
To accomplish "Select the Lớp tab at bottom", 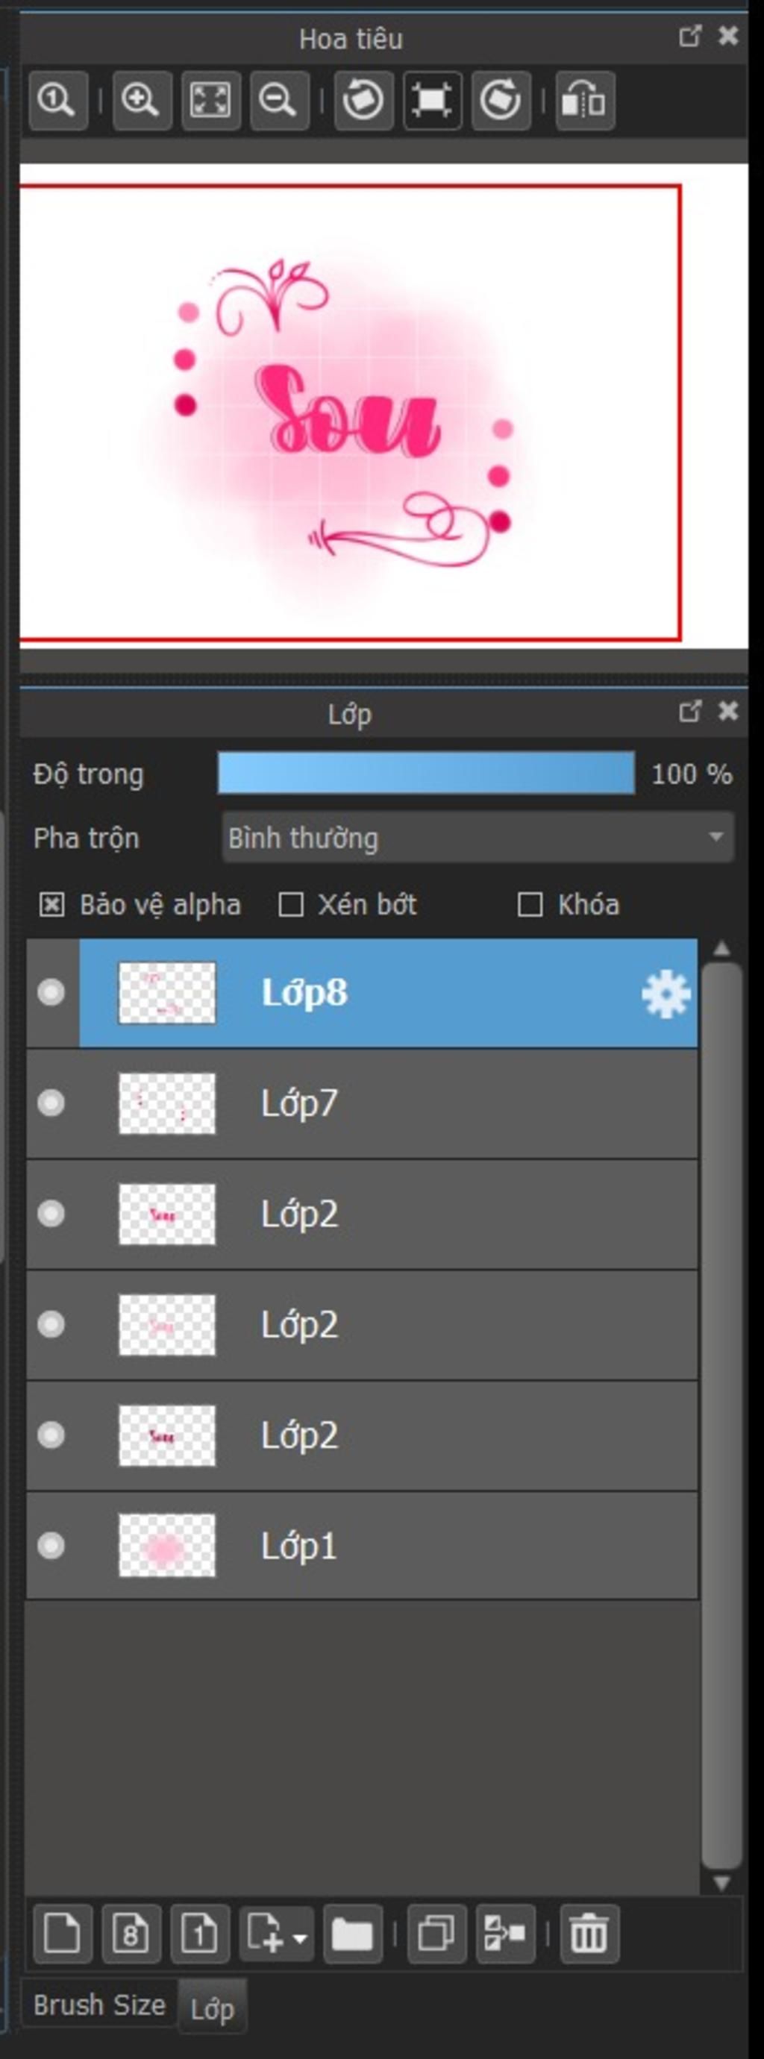I will [212, 2008].
